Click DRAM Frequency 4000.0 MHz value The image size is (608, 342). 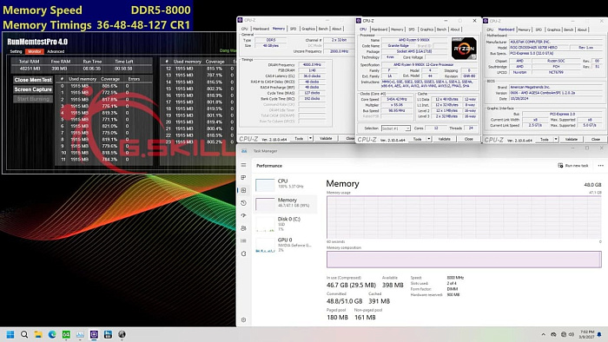(312, 65)
